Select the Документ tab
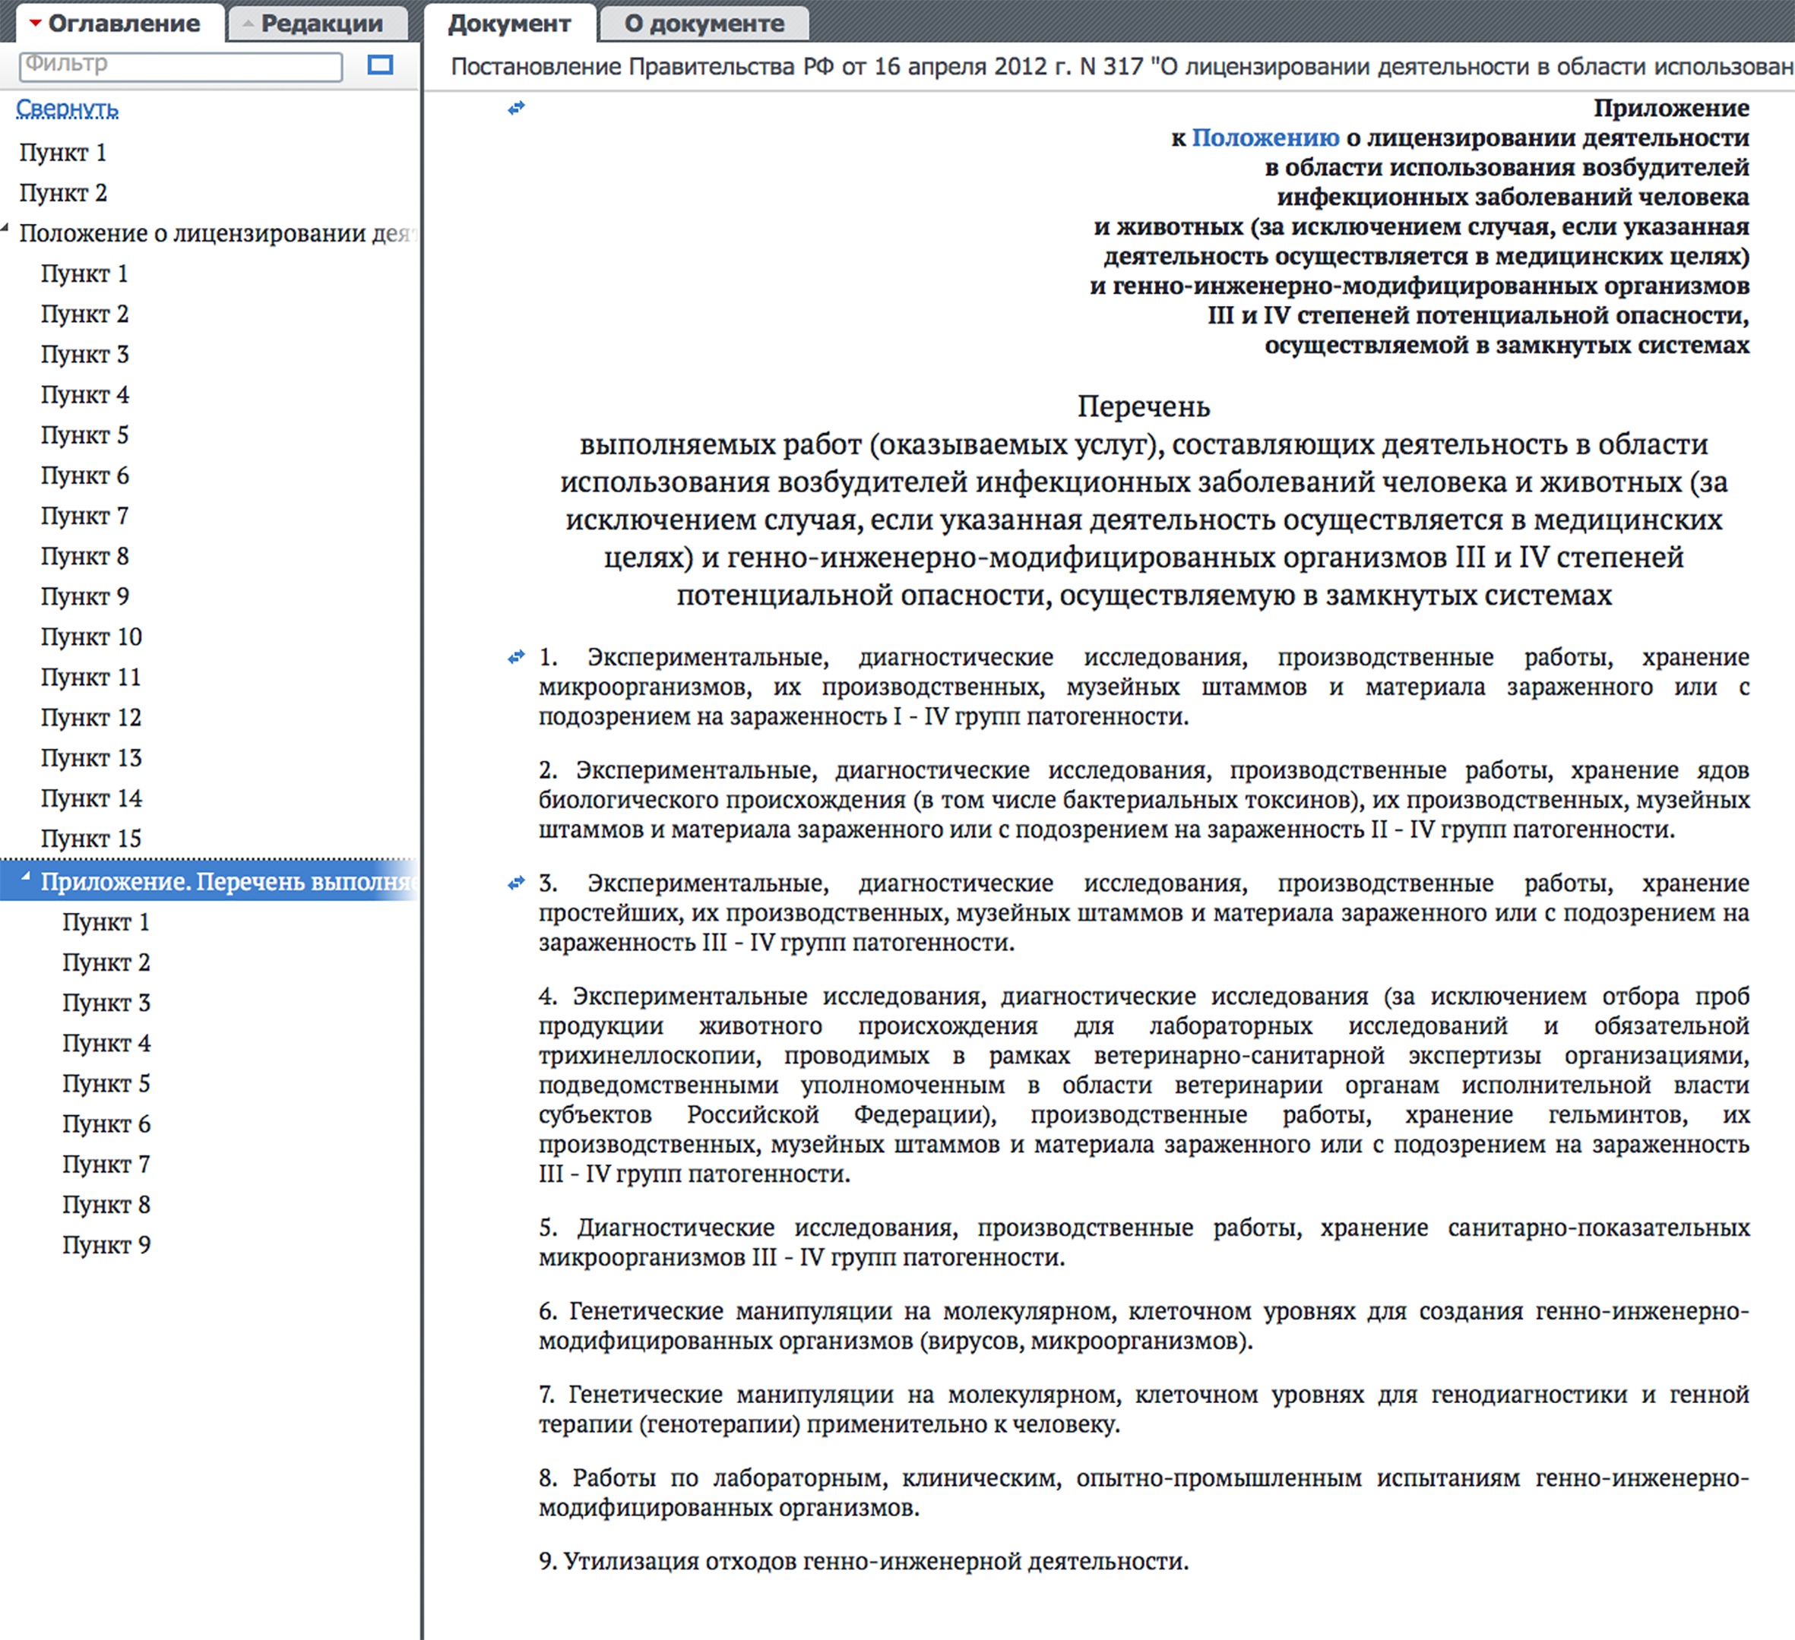This screenshot has height=1640, width=1795. (x=509, y=23)
